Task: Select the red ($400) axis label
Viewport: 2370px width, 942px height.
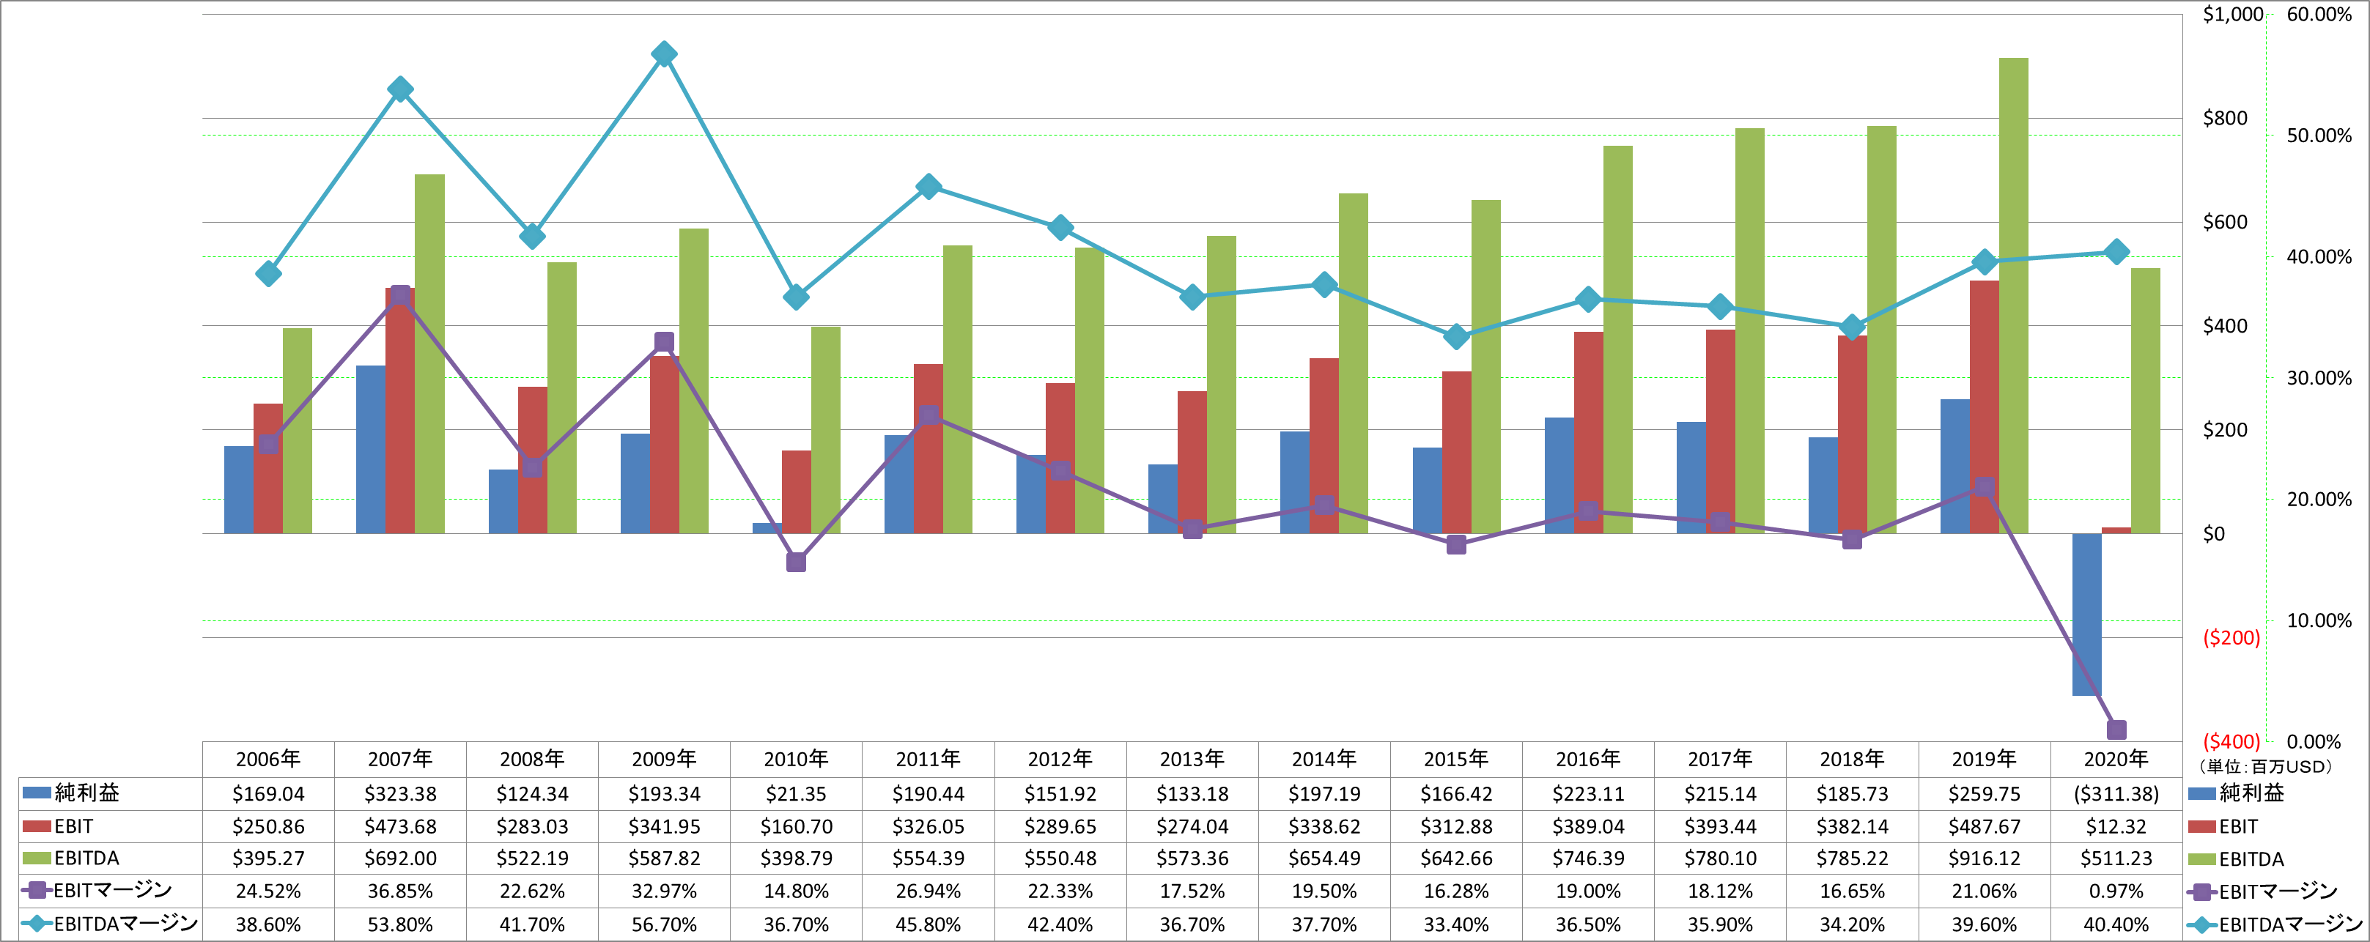Action: (x=2231, y=741)
